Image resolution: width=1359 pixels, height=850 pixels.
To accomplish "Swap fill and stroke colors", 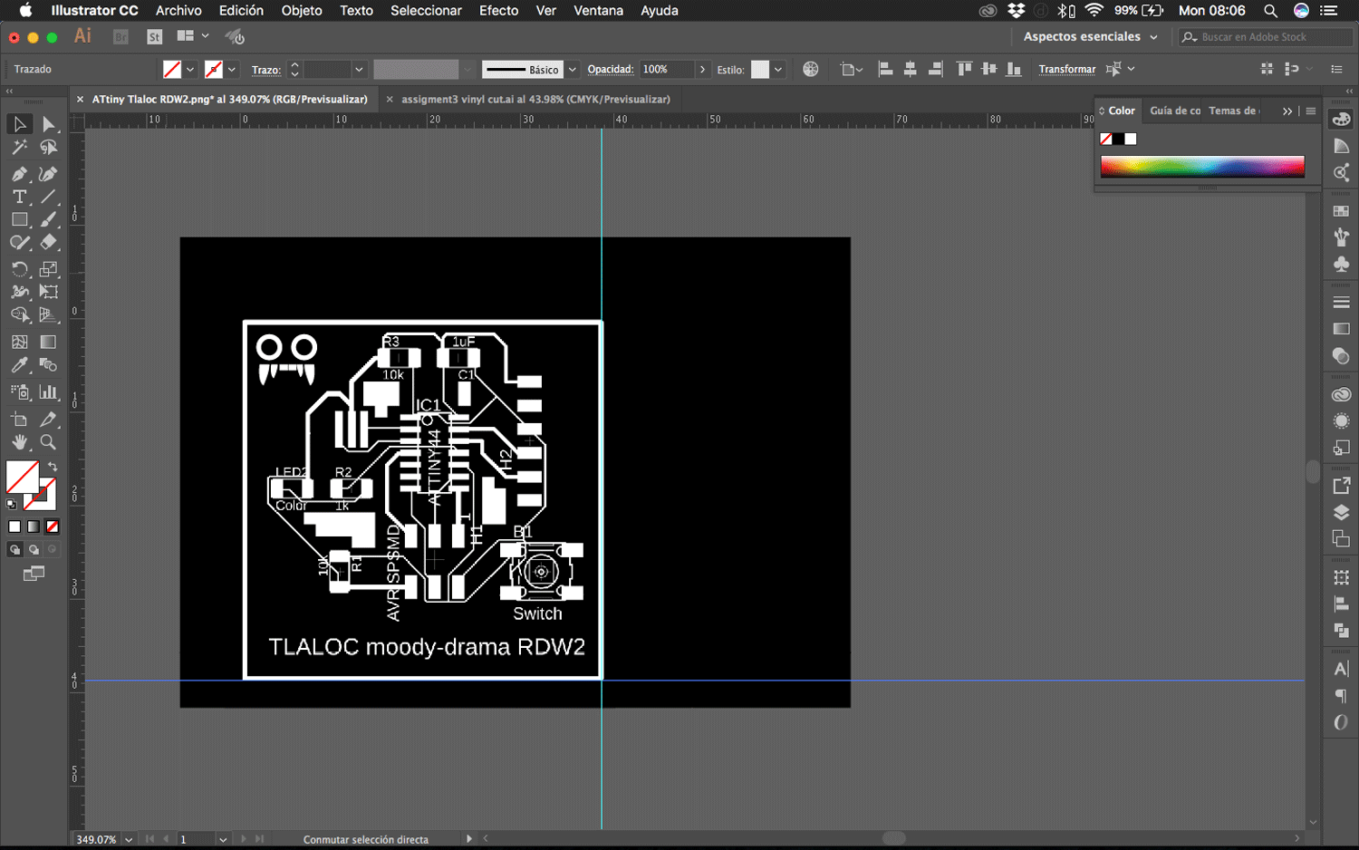I will [x=53, y=467].
